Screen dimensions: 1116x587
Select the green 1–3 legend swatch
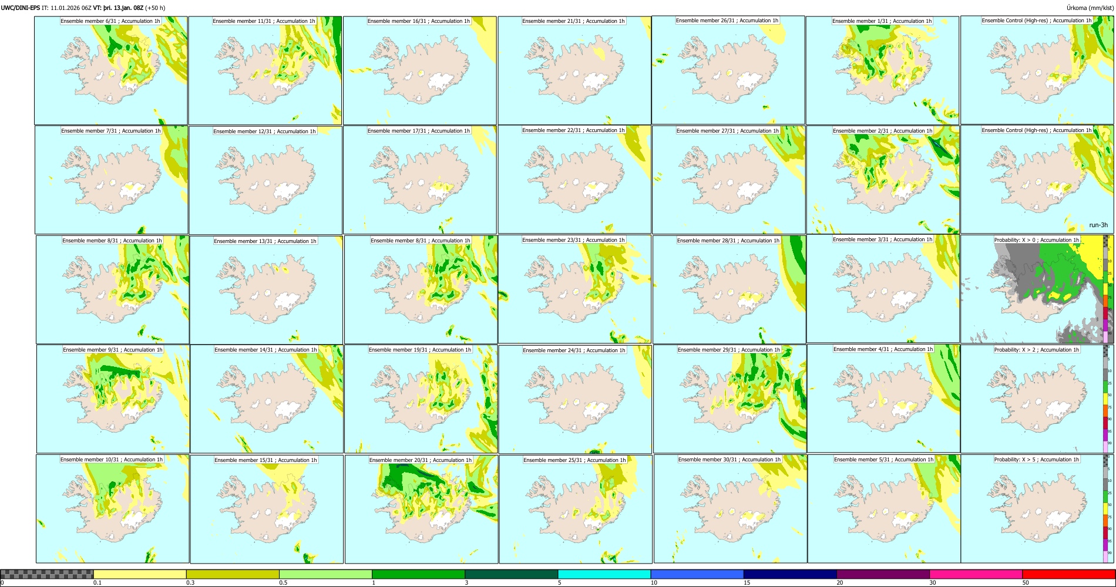click(x=419, y=574)
